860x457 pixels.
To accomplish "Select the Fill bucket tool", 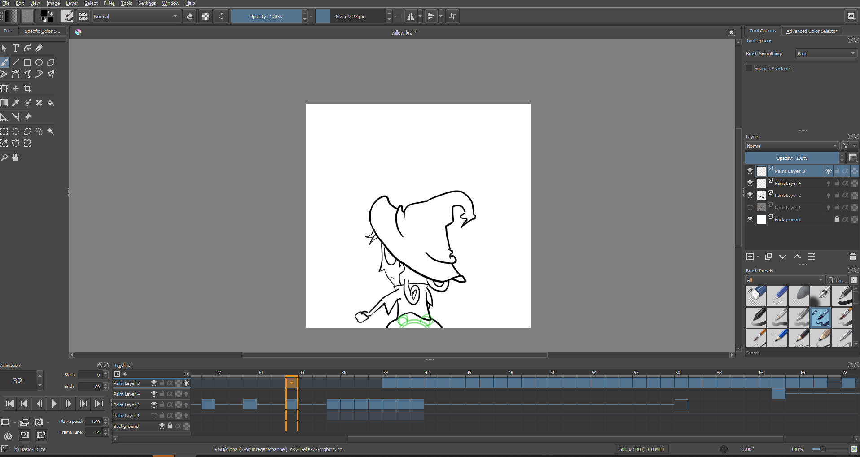I will pos(51,103).
